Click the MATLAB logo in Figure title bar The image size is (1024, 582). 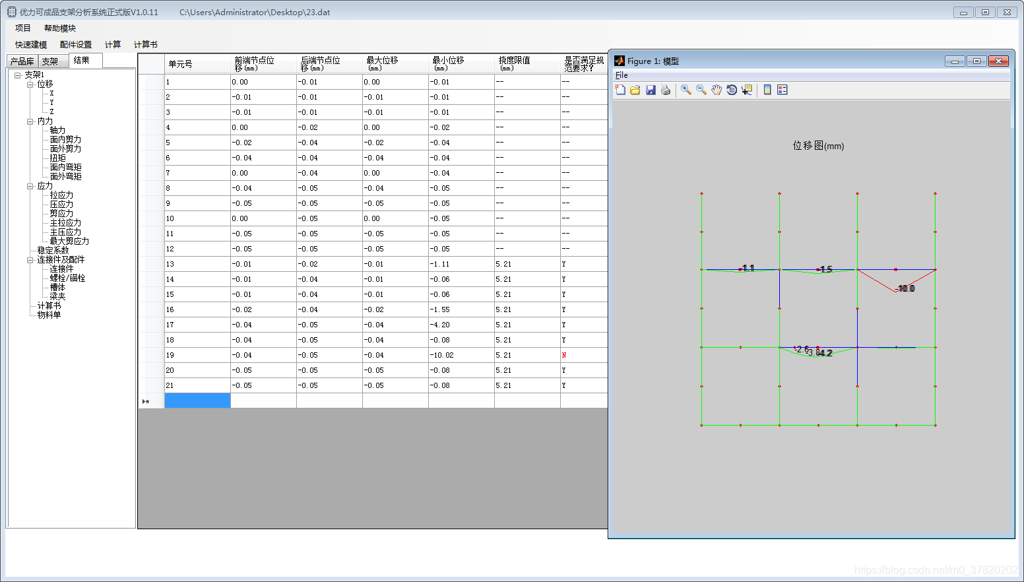pyautogui.click(x=620, y=61)
